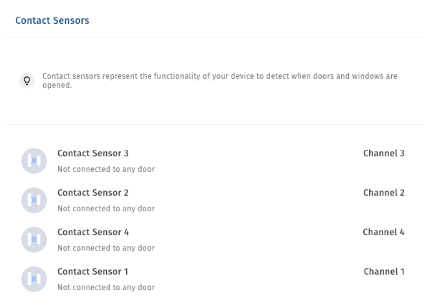This screenshot has height=308, width=448.
Task: Click Contact Sensor 1's 'Not connected to any door' status
Action: [x=106, y=288]
